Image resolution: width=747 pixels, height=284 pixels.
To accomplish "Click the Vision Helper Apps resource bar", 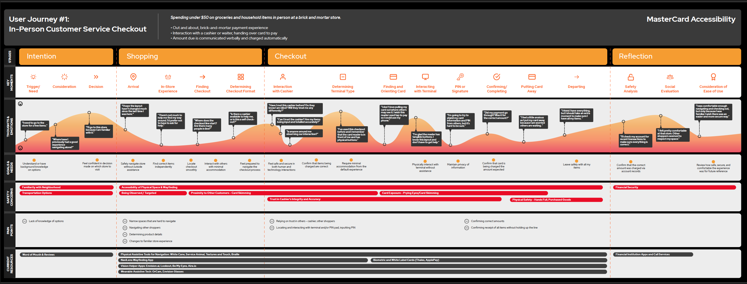I will point(363,266).
